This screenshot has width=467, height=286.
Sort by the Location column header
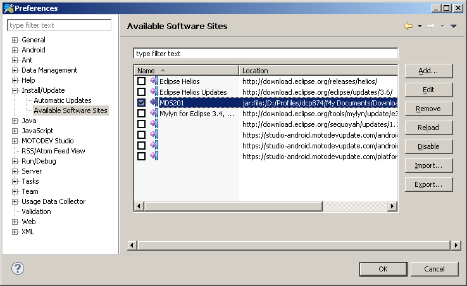tap(318, 71)
